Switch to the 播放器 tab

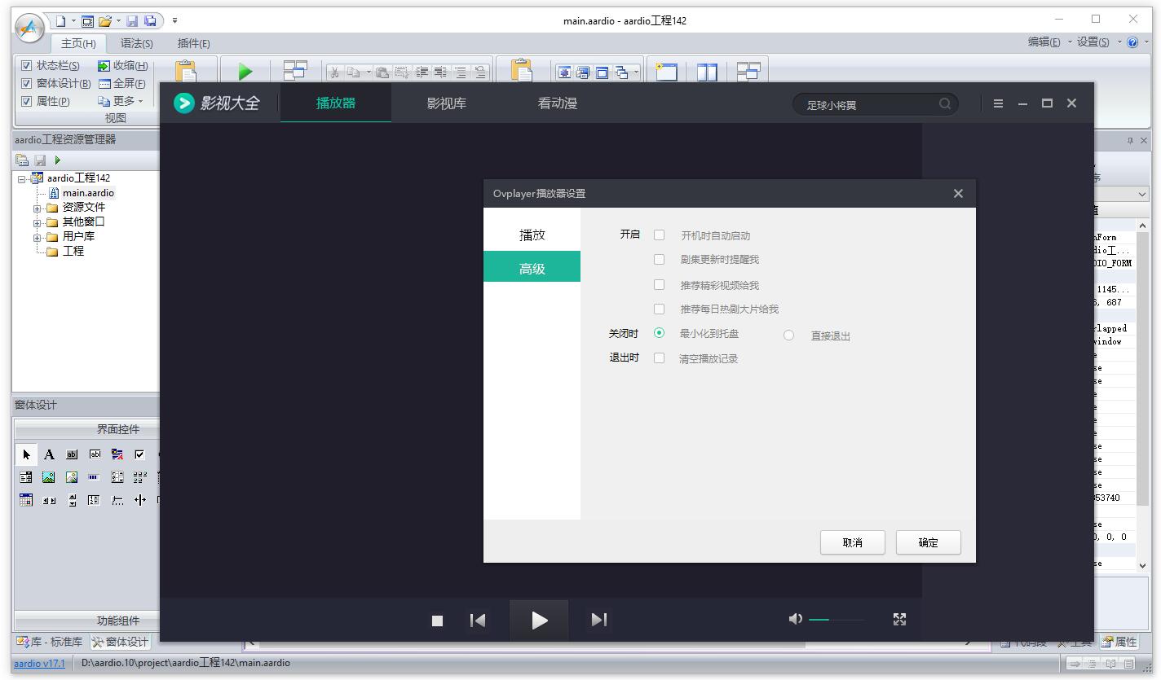336,103
